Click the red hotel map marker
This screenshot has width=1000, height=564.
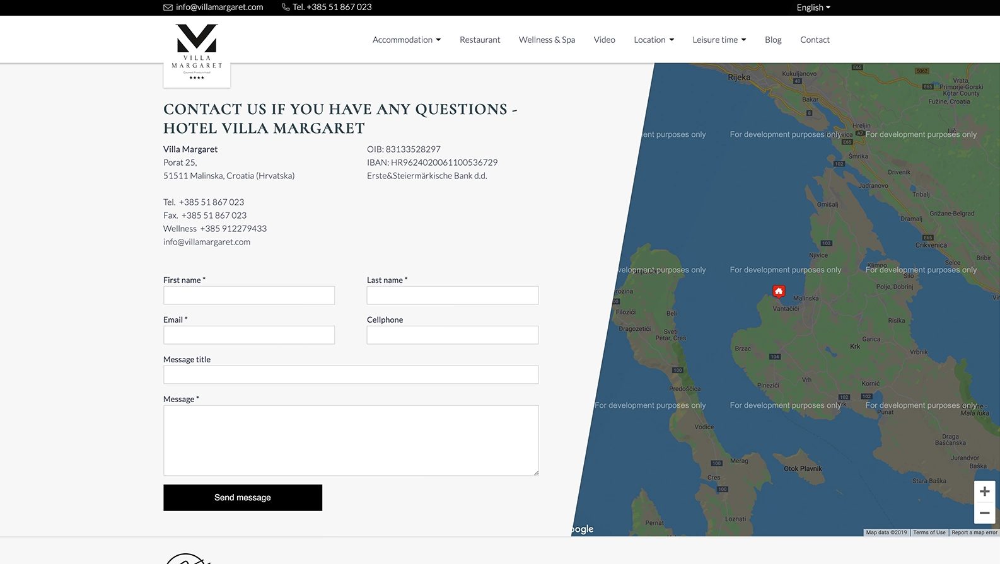779,291
